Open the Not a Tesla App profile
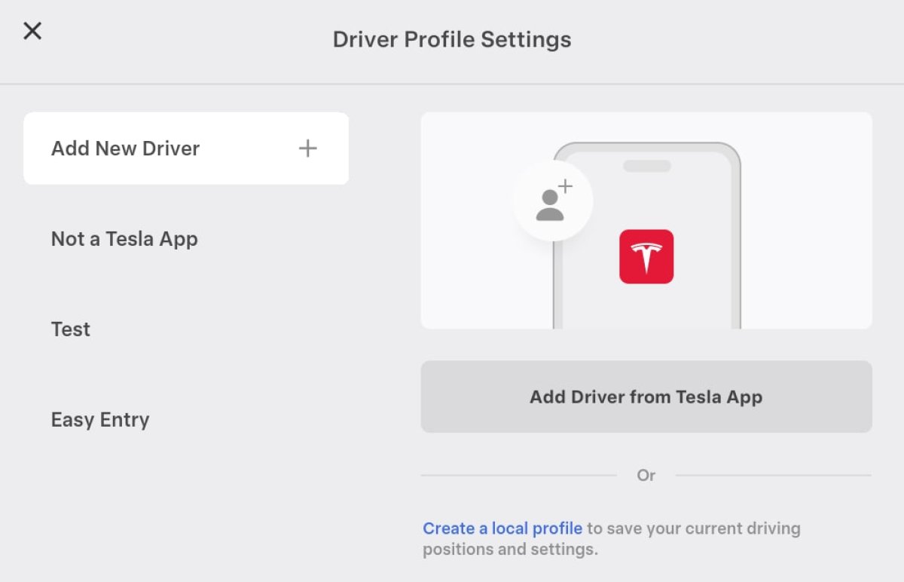 coord(124,239)
